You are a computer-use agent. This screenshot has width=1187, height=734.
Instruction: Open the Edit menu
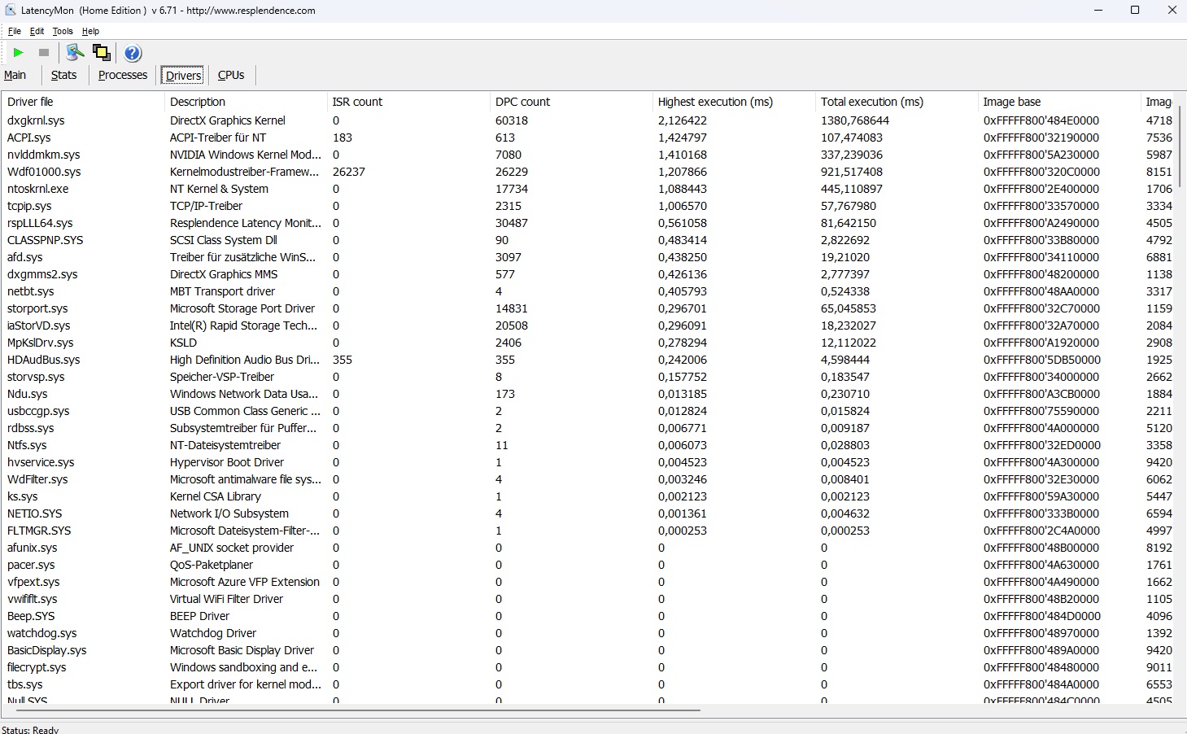point(37,31)
